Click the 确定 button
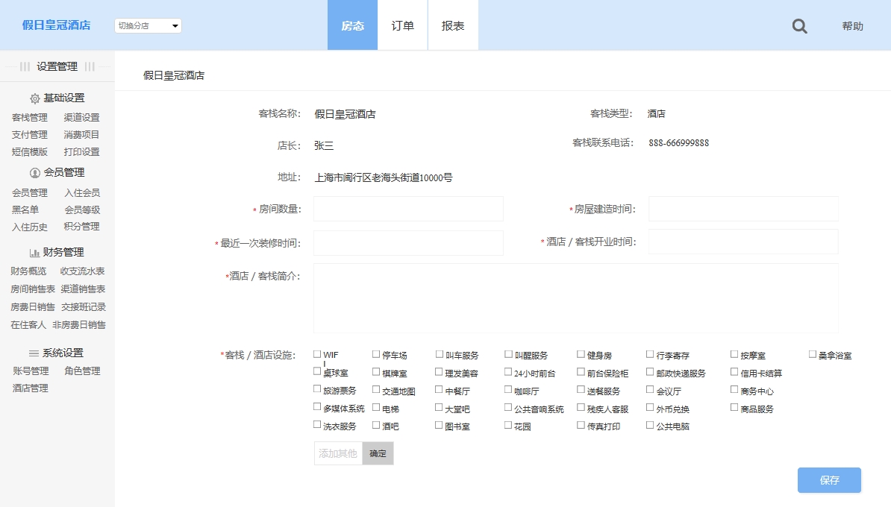The image size is (891, 507). pyautogui.click(x=378, y=453)
